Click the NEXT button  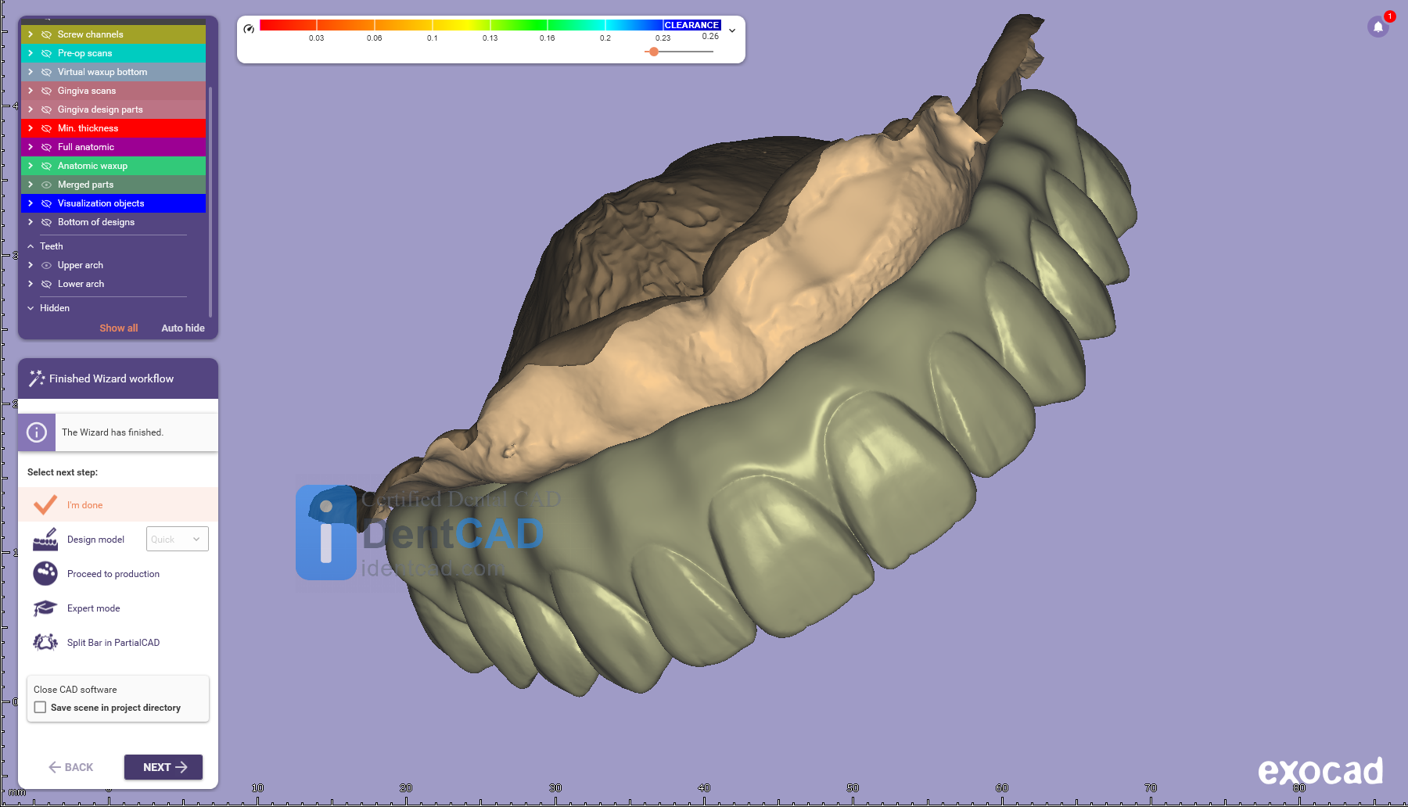163,767
